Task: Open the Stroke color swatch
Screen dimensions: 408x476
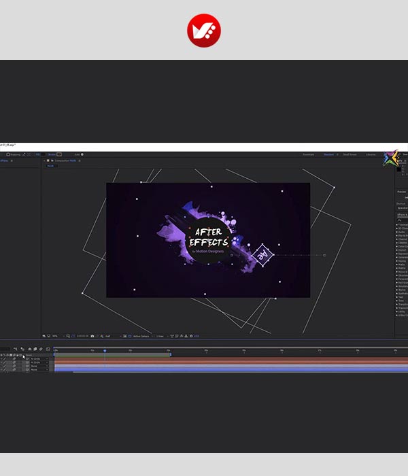Action: [59, 154]
